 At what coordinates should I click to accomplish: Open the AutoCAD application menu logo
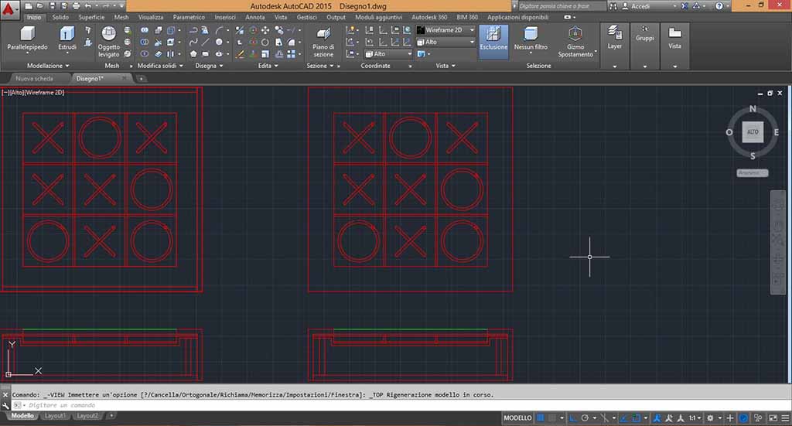(x=9, y=9)
